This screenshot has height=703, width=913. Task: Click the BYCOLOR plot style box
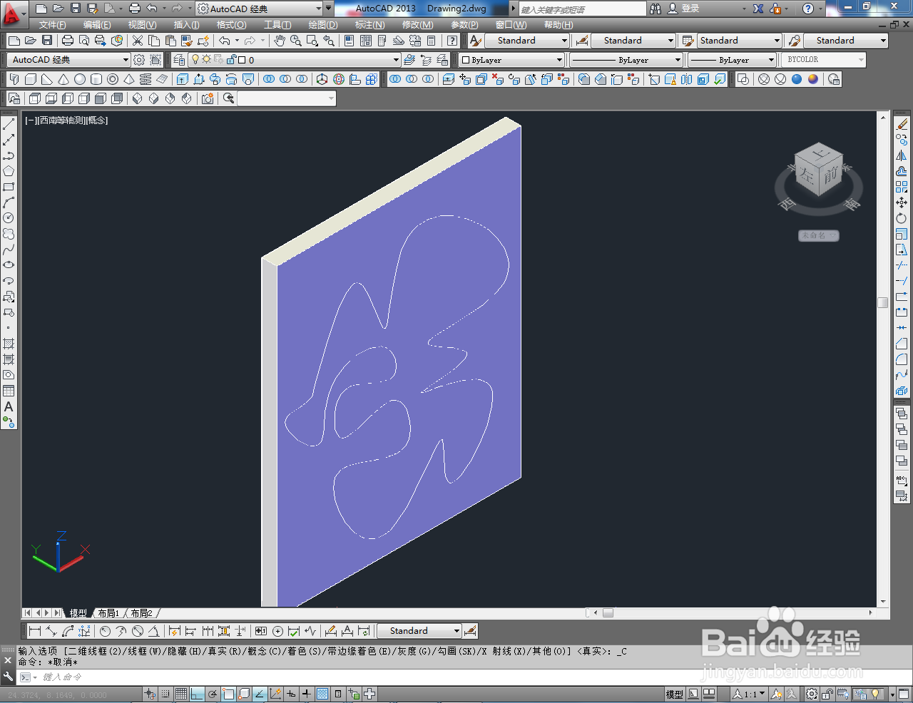(x=824, y=60)
